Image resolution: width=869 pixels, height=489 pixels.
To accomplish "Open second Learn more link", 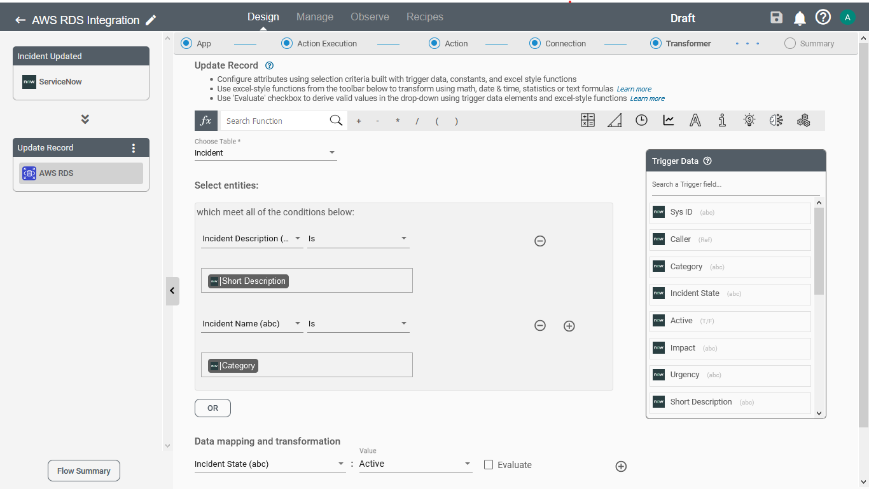I will 648,99.
